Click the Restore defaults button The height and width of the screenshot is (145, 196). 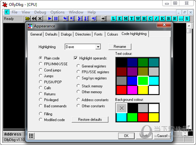[x=90, y=119]
